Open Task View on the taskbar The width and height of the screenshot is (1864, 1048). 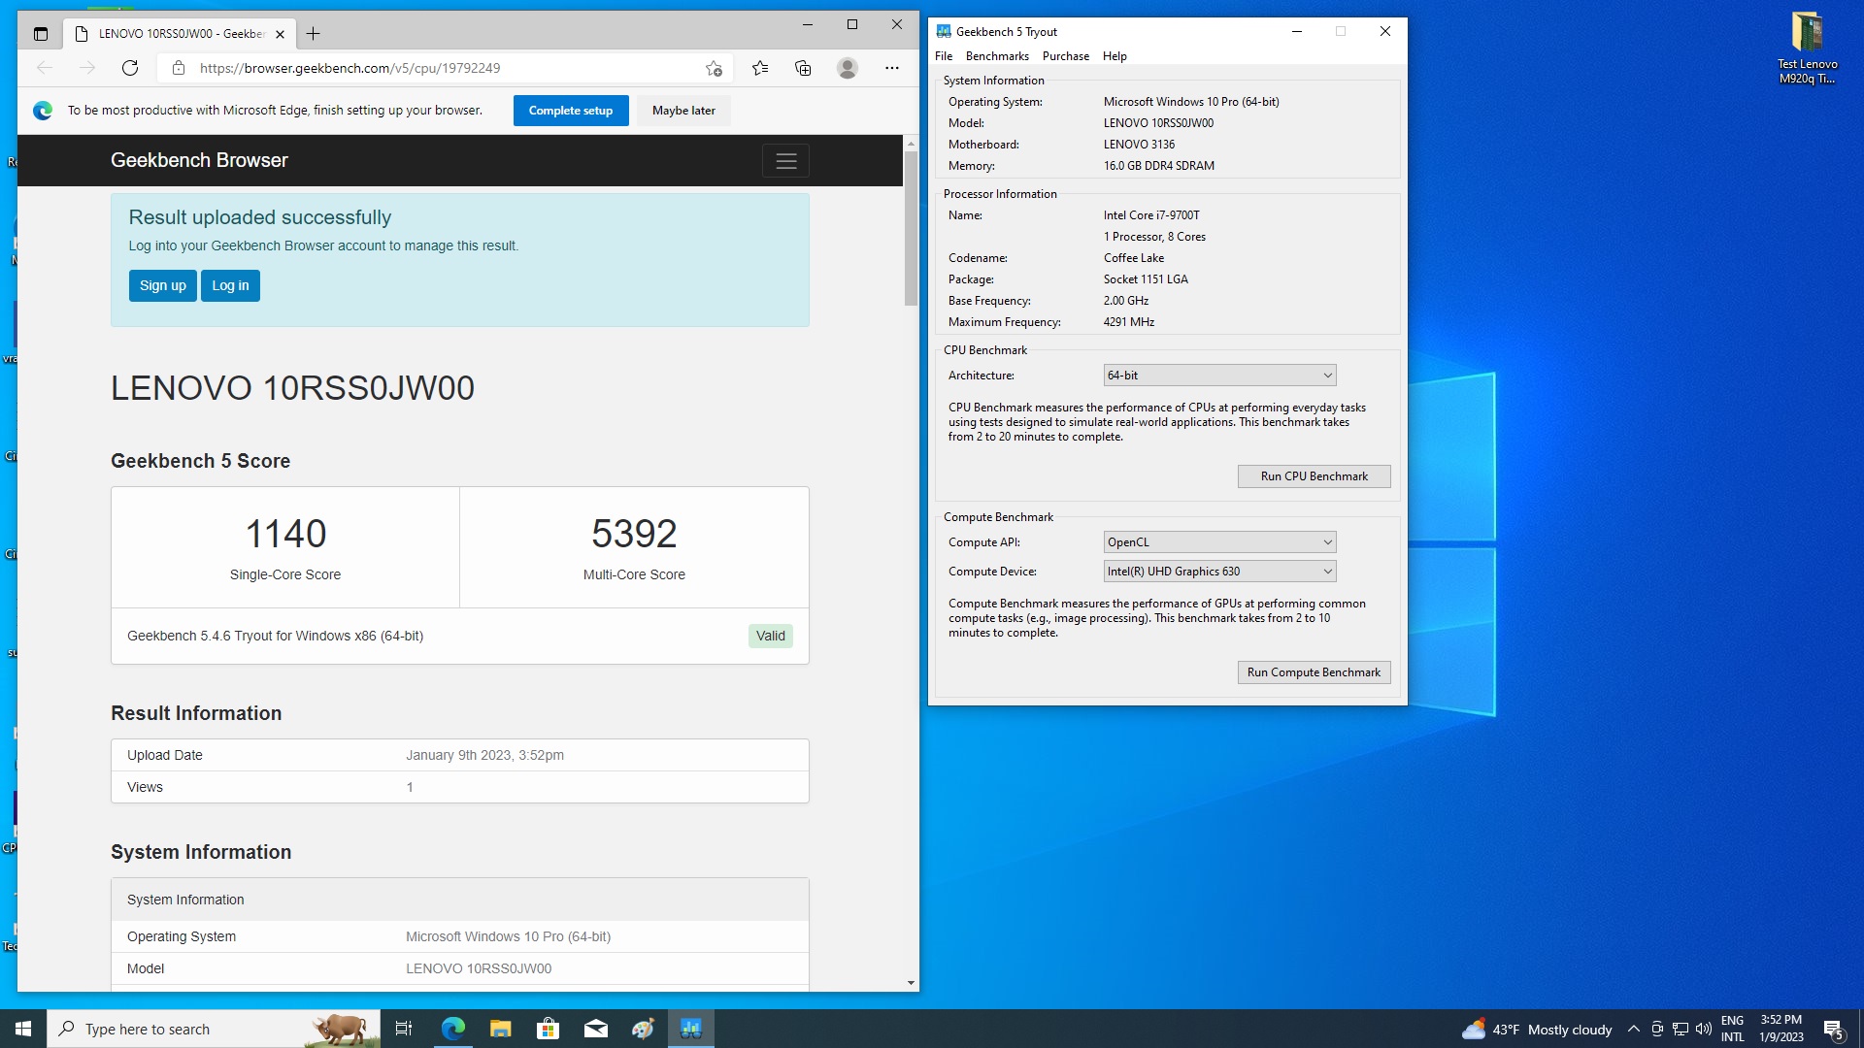[404, 1029]
